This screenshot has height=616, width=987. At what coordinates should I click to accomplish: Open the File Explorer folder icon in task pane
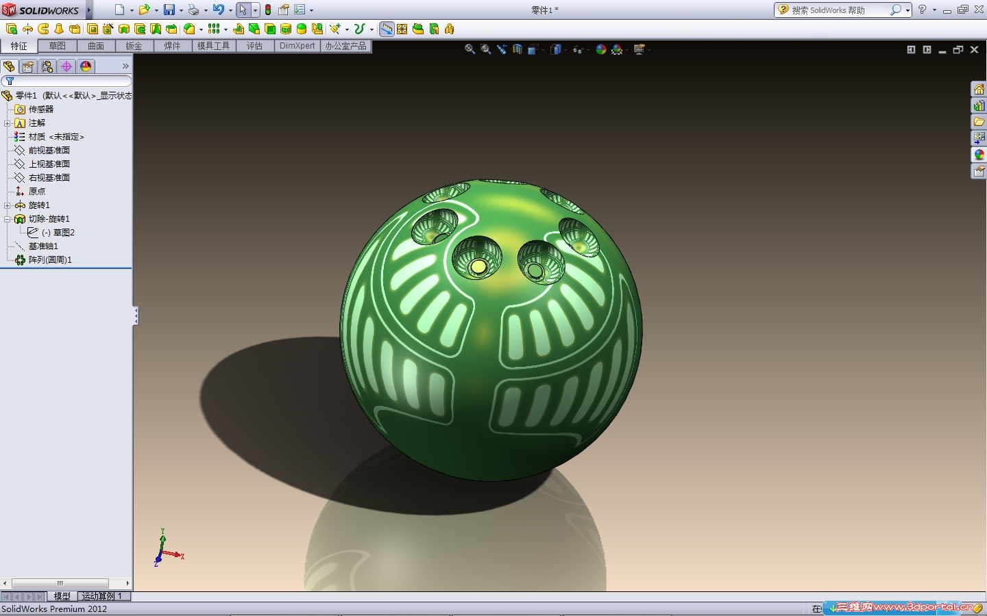pos(979,122)
